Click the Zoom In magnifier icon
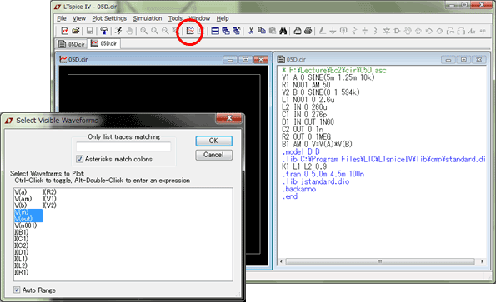Viewport: 496px width, 302px height. click(x=143, y=31)
